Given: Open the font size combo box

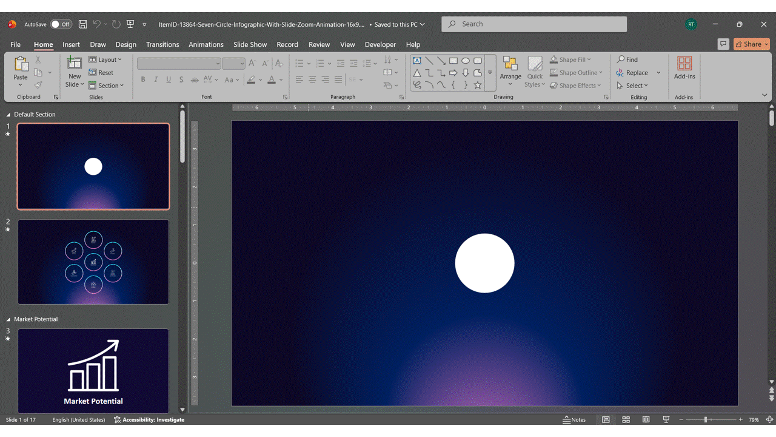Looking at the screenshot, I should coord(233,63).
